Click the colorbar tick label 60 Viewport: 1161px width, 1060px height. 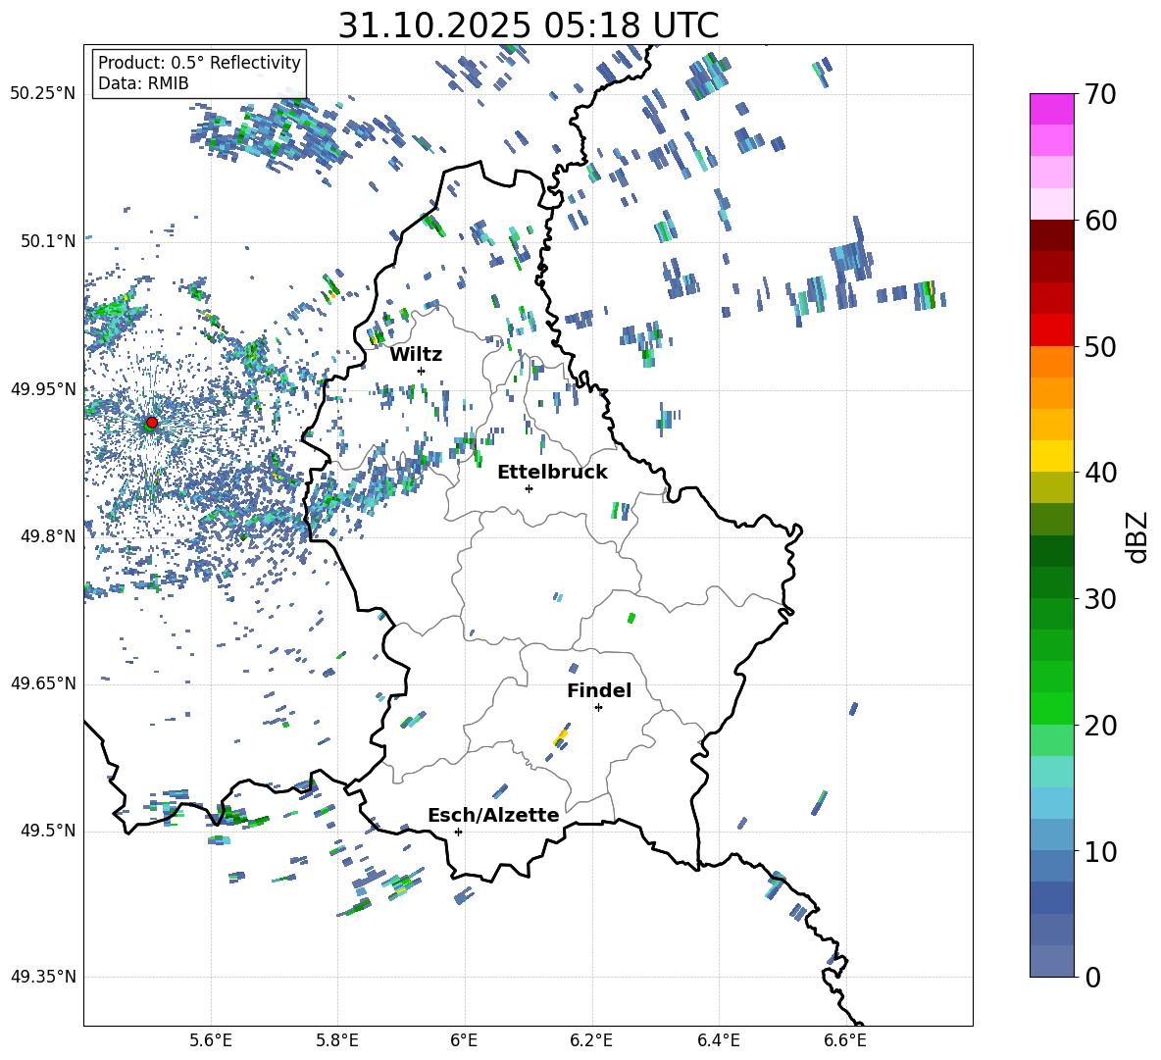pos(1100,221)
